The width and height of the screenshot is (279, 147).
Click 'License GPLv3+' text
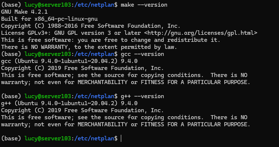coord(26,33)
